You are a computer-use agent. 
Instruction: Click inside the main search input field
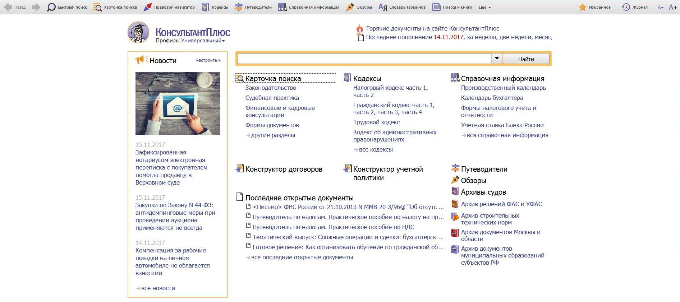(x=364, y=59)
